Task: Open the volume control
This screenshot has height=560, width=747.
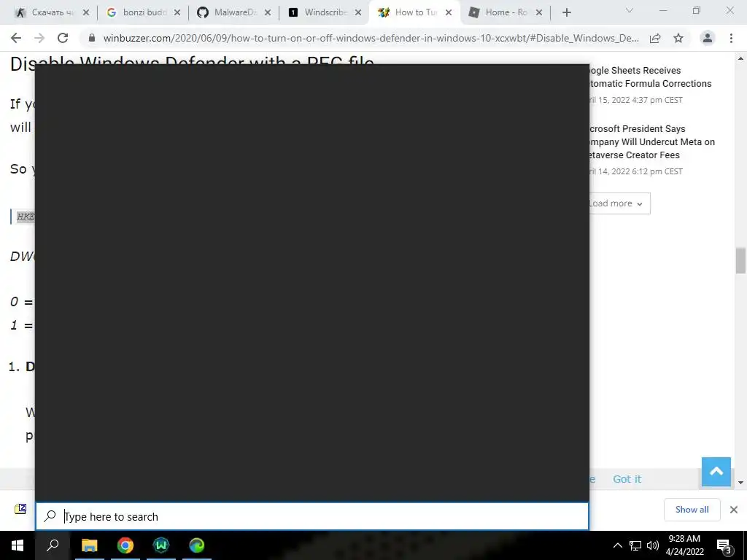Action: coord(653,545)
